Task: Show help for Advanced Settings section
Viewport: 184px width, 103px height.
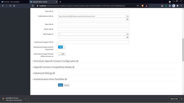Action: coord(54,73)
